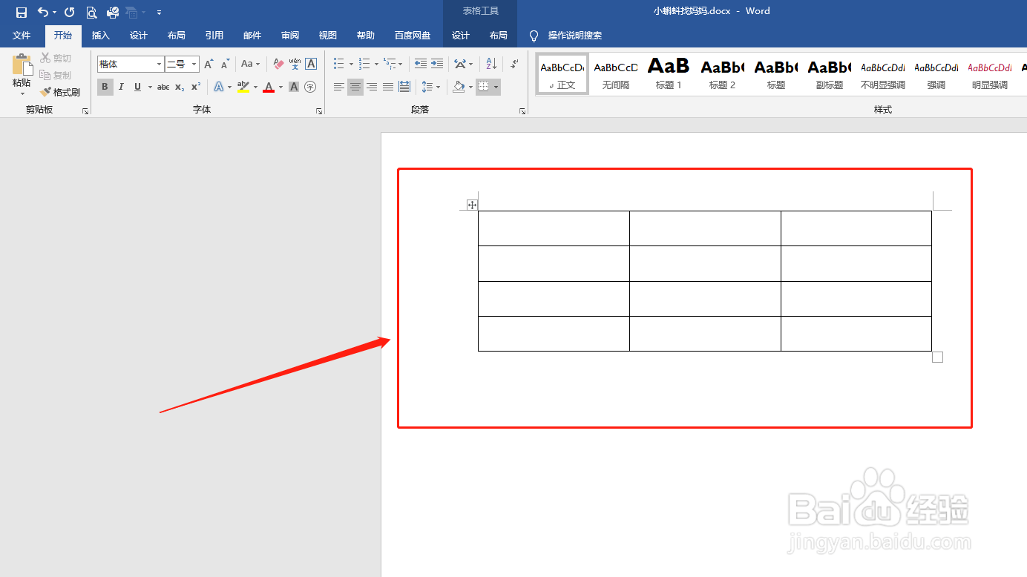Viewport: 1027px width, 577px height.
Task: Open the Change Case (Aa) dropdown
Action: [251, 65]
